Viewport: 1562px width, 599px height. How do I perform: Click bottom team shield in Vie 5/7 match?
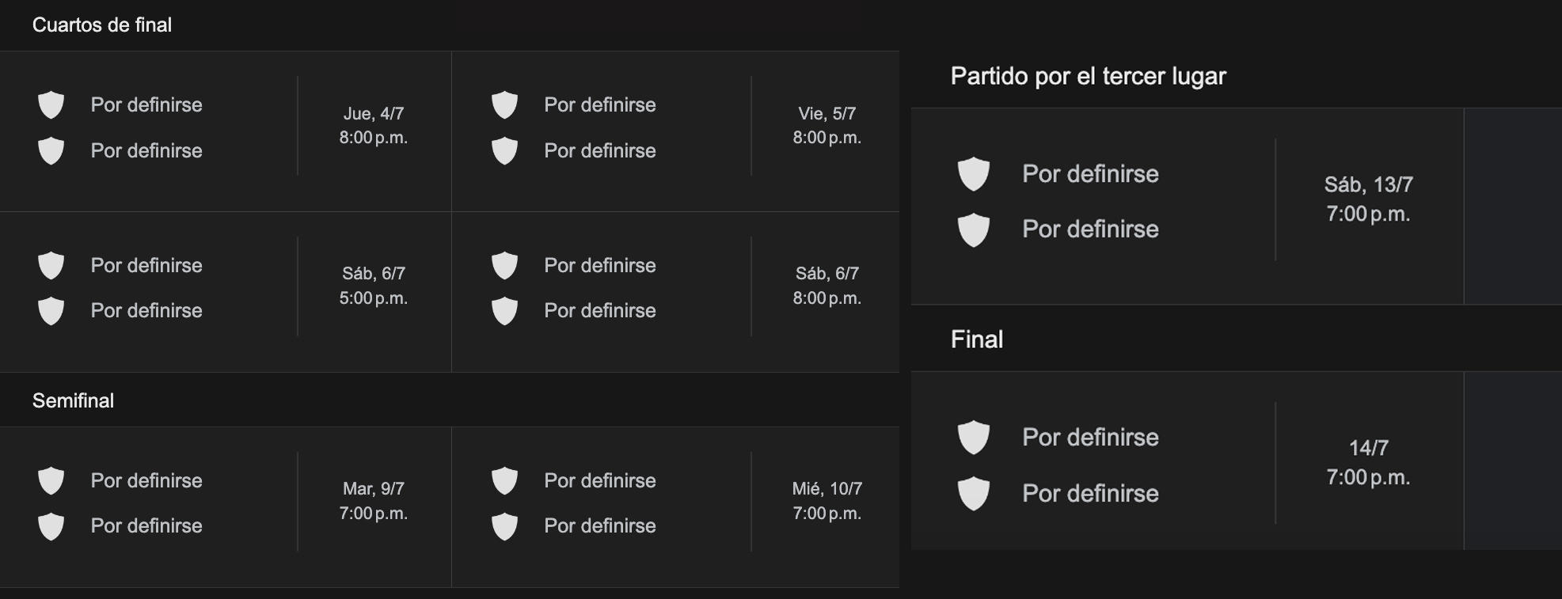coord(504,150)
